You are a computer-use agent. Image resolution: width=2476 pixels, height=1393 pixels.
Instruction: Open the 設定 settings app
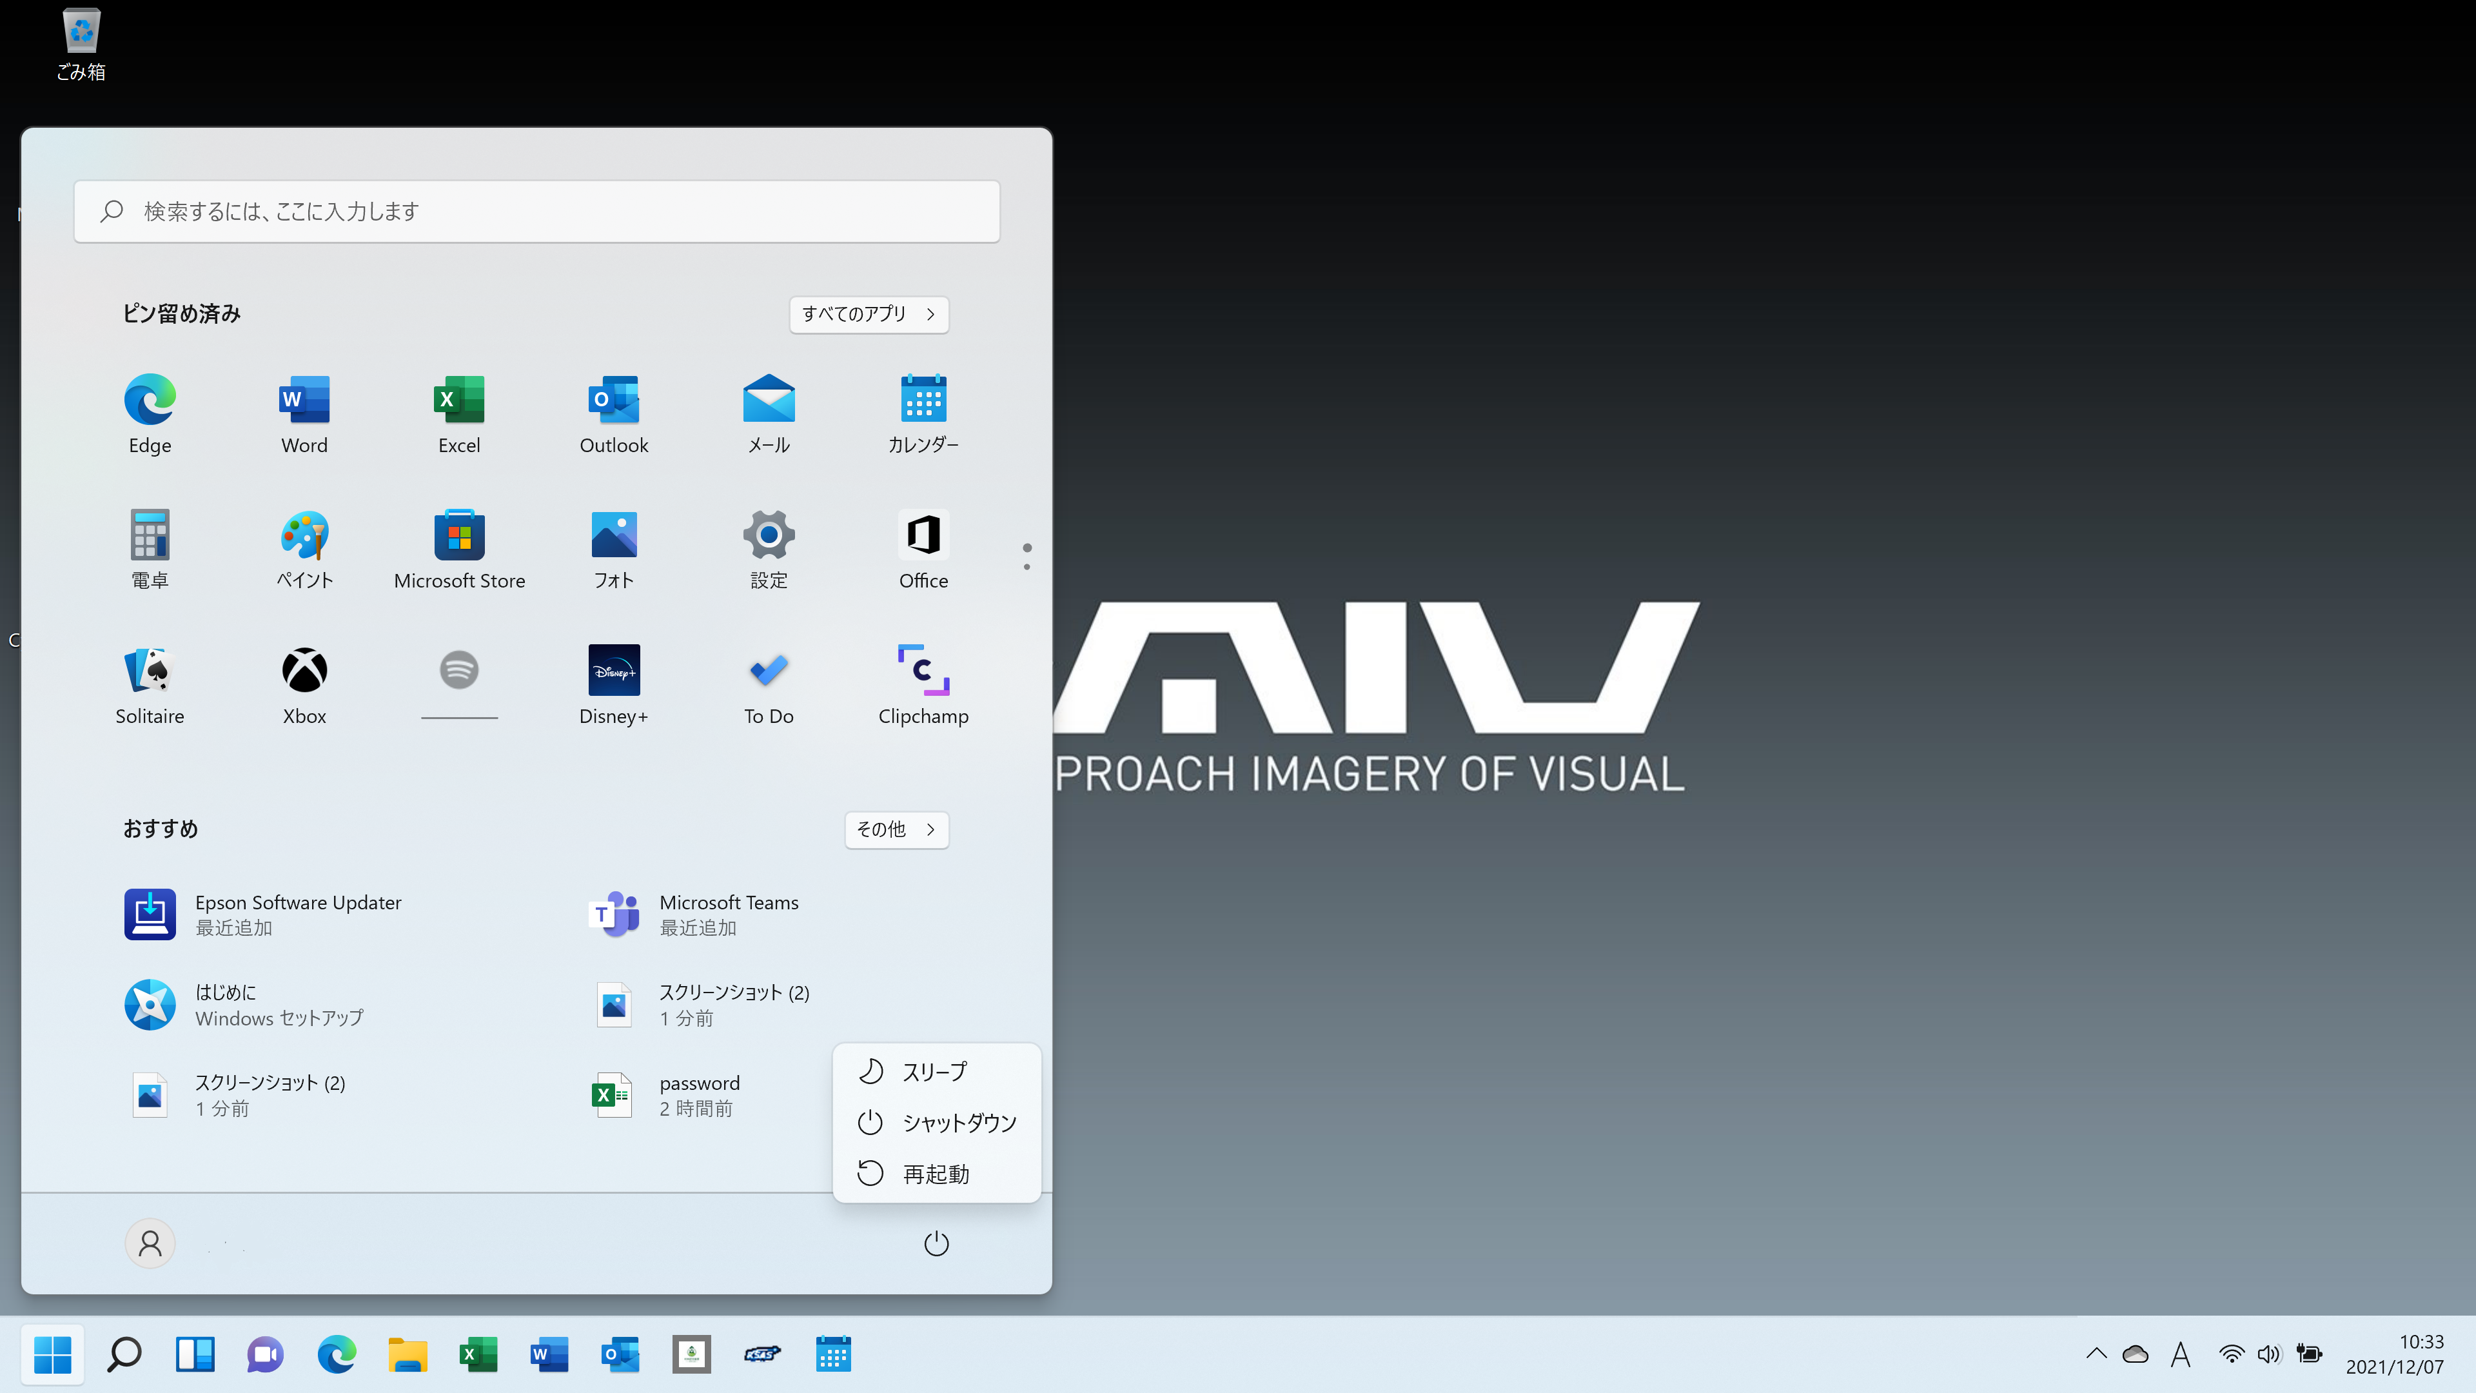[768, 549]
